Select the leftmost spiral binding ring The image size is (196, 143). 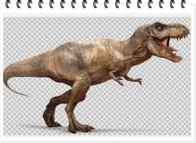[x=8, y=4]
